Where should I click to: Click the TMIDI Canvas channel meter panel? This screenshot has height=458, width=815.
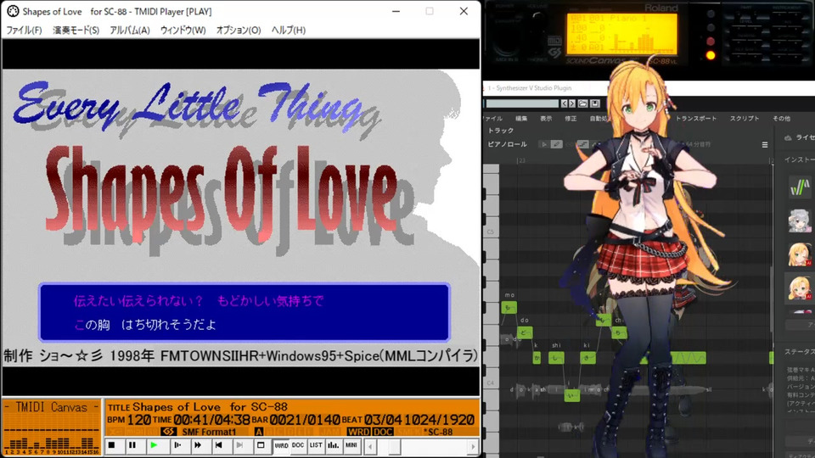point(52,427)
